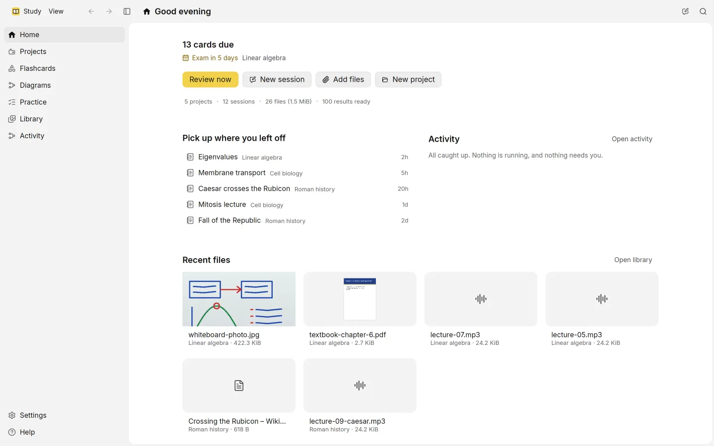Click the Exam in 5 days label

210,58
